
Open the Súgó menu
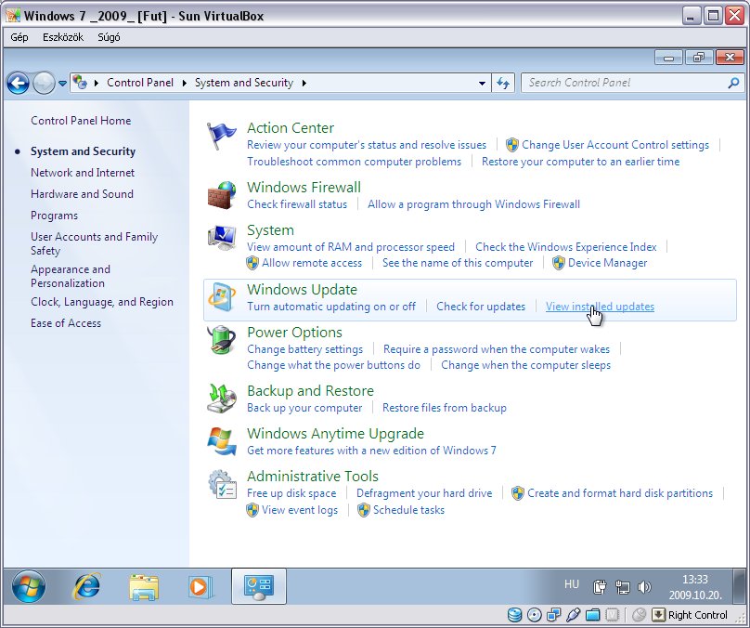109,37
